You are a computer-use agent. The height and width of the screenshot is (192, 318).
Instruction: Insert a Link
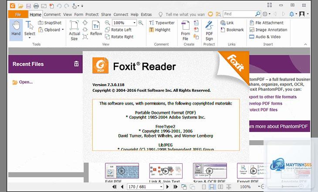click(227, 23)
